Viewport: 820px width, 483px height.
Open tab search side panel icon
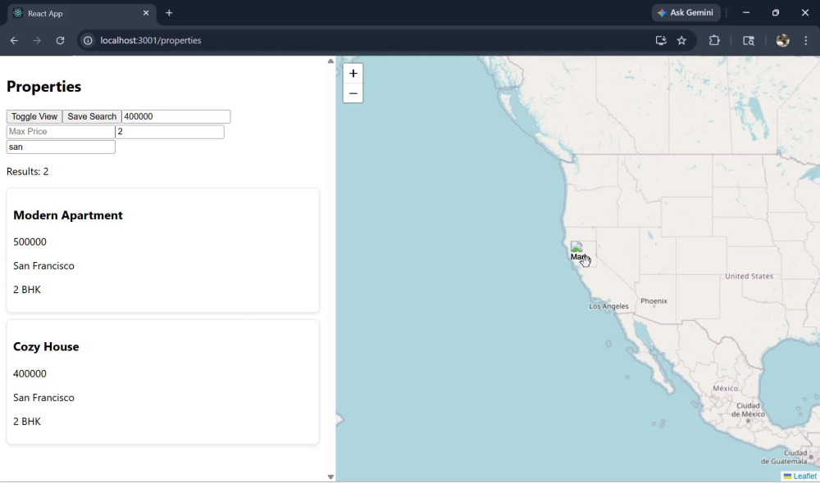point(749,40)
